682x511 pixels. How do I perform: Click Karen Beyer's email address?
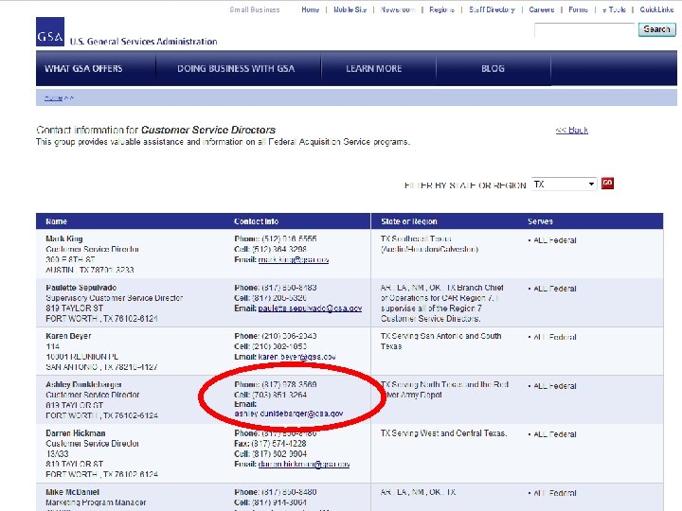pyautogui.click(x=297, y=357)
